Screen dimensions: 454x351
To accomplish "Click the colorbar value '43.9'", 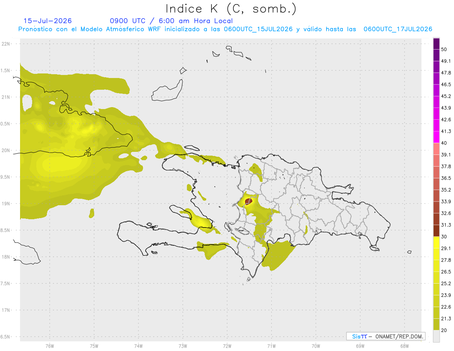I will [x=446, y=108].
